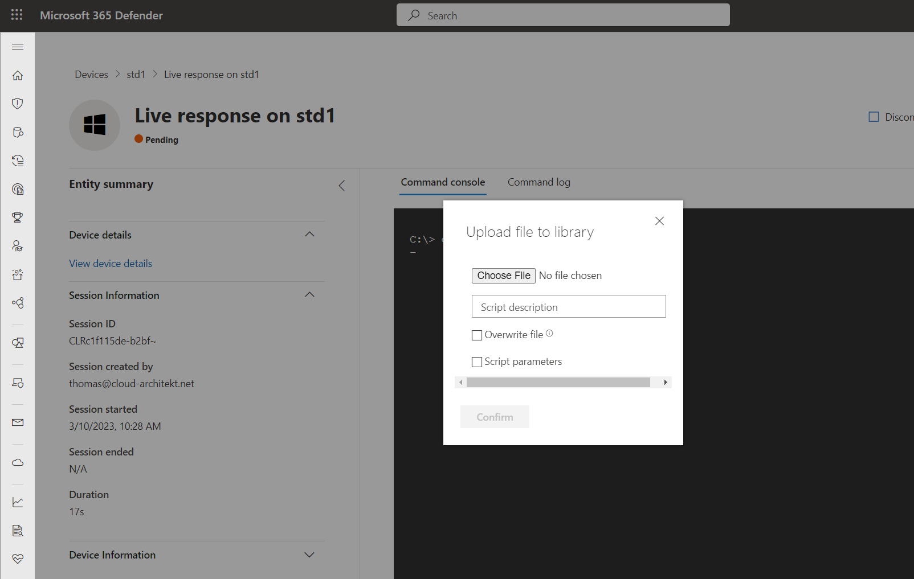Open Endpoints device shield icon
This screenshot has height=579, width=914.
tap(18, 383)
